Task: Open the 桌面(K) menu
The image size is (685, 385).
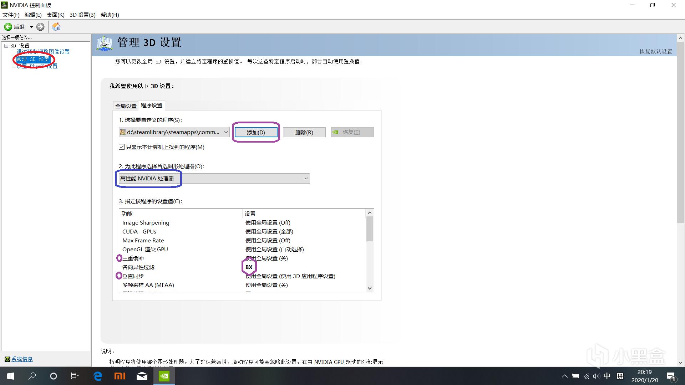Action: (55, 15)
